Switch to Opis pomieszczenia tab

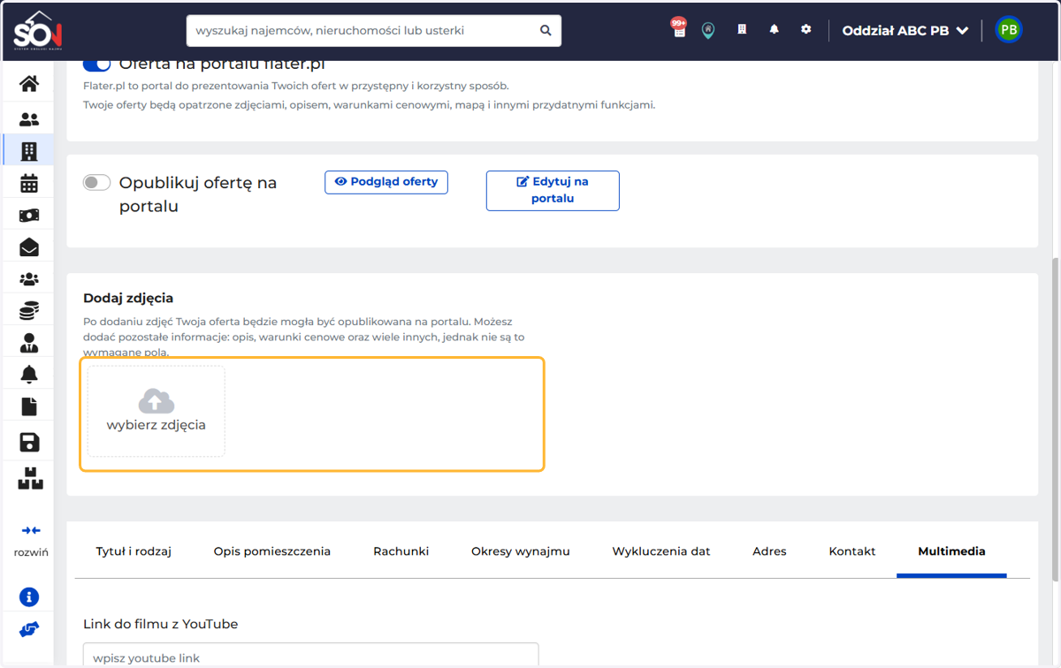[272, 551]
